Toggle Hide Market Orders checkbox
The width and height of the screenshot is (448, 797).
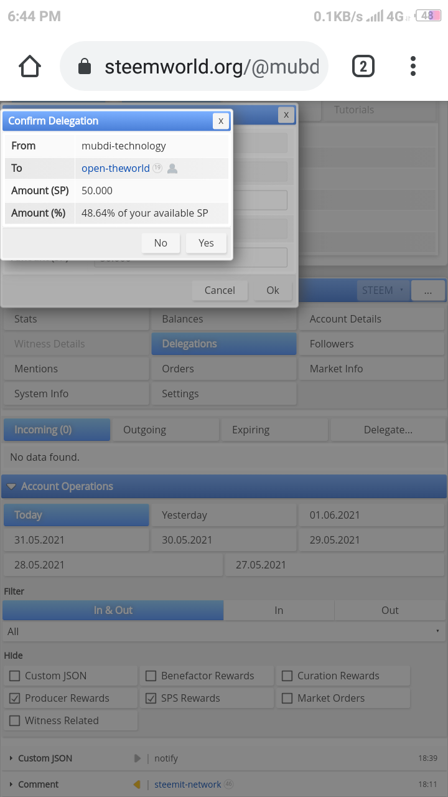point(287,698)
